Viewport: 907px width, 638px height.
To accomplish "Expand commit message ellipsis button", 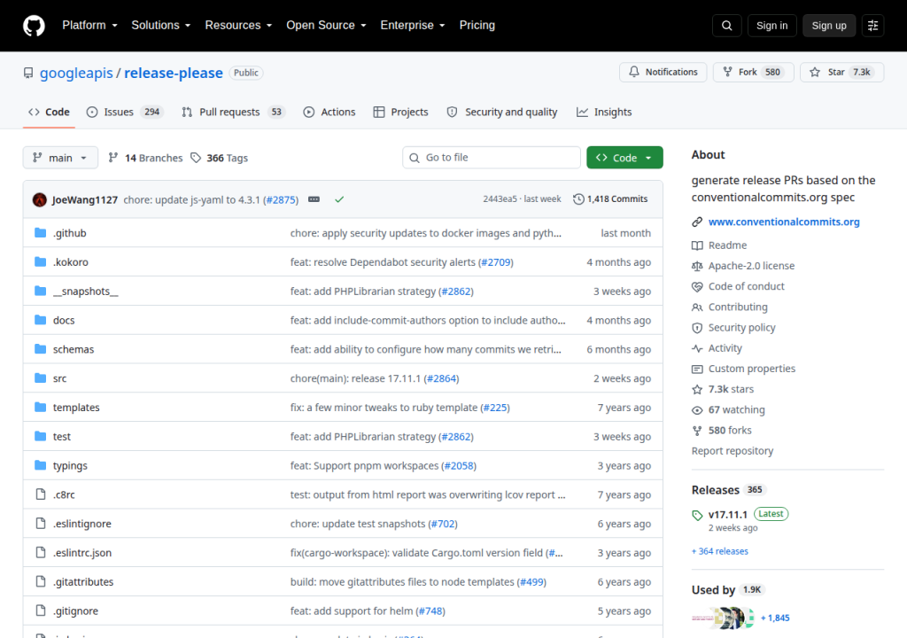I will (x=314, y=199).
